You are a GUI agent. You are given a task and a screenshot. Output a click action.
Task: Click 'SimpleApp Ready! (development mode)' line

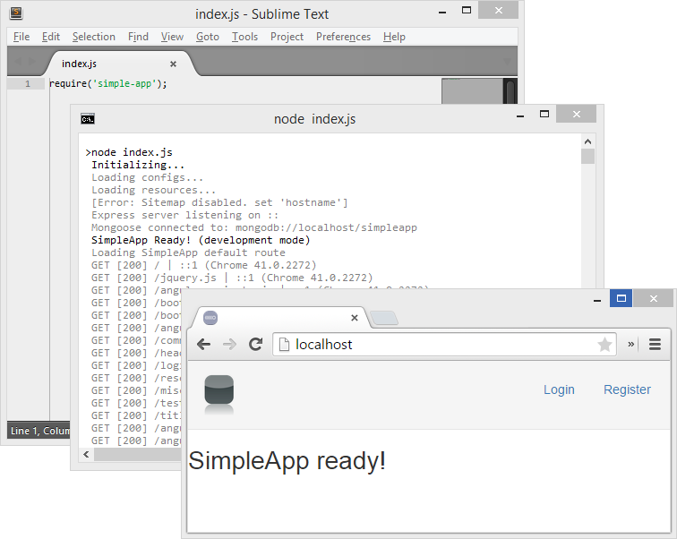point(201,240)
